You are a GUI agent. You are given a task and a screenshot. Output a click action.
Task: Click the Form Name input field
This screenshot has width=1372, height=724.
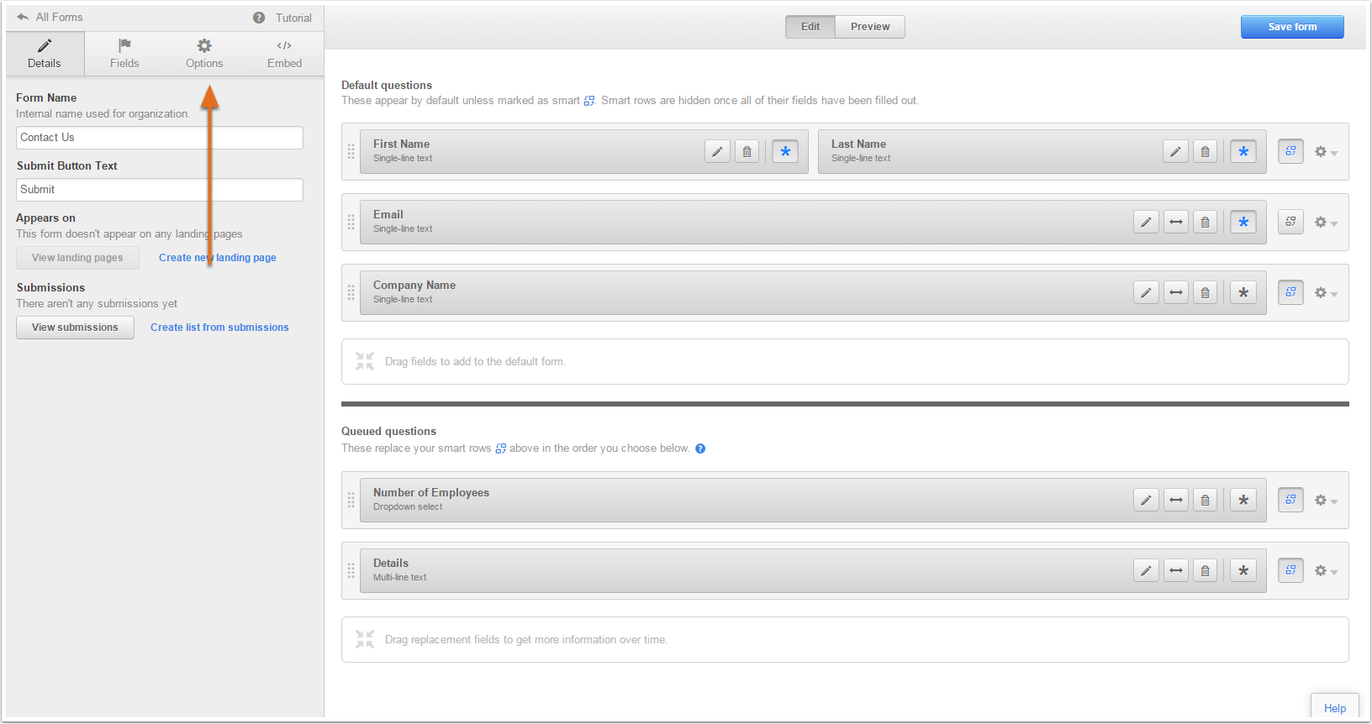pos(160,138)
